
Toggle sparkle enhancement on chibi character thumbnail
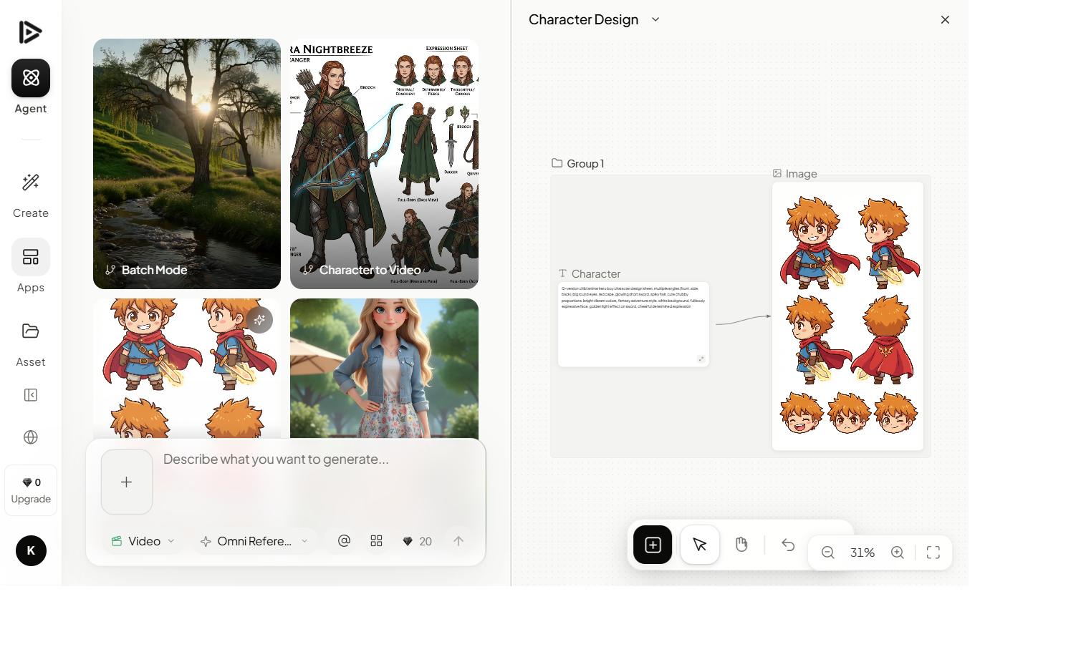(x=259, y=320)
